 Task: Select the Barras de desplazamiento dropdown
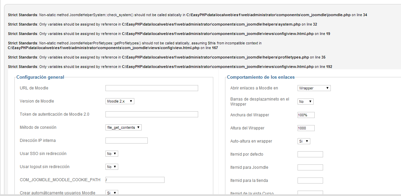coord(305,102)
